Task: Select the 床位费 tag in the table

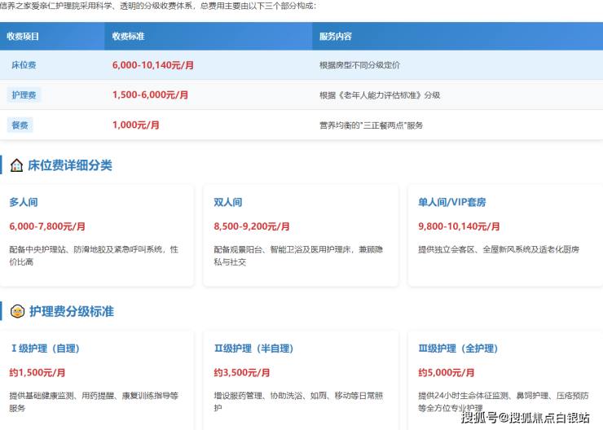Action: point(24,64)
